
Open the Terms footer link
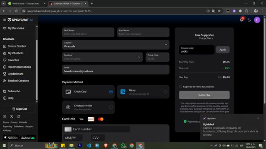click(x=6, y=123)
